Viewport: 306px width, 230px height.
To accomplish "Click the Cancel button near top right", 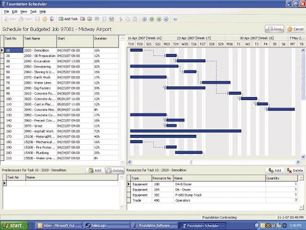I will click(295, 29).
